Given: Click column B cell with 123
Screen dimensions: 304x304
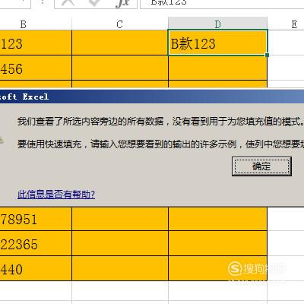Looking at the screenshot, I should [x=36, y=43].
